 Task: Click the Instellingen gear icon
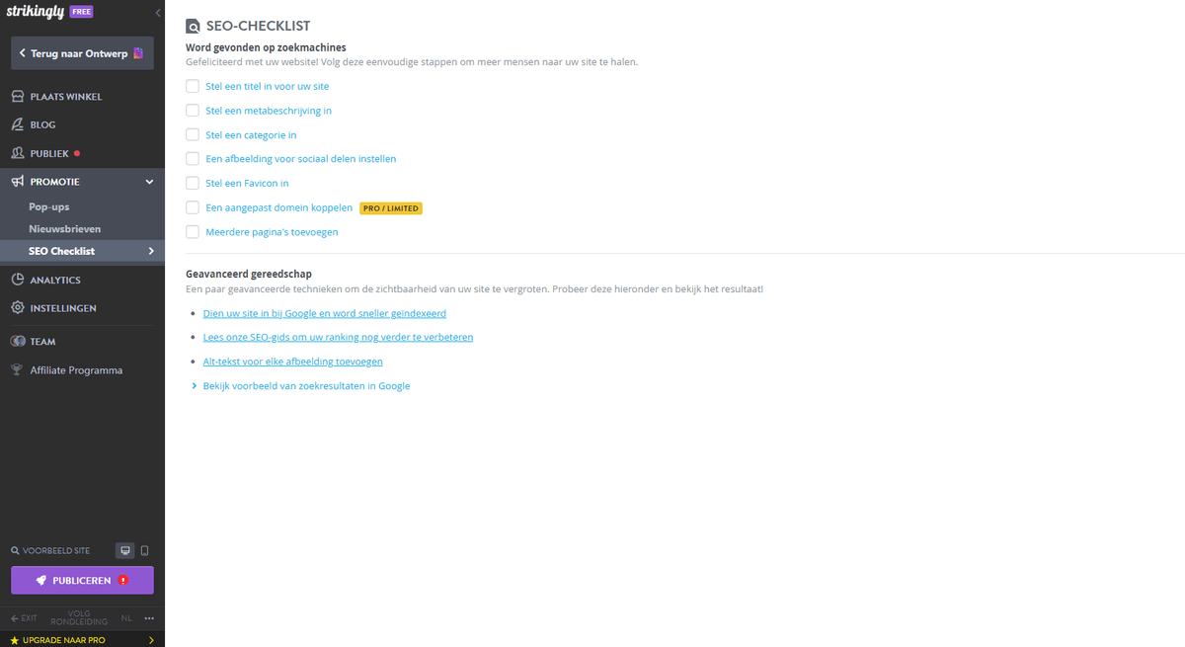(x=18, y=307)
